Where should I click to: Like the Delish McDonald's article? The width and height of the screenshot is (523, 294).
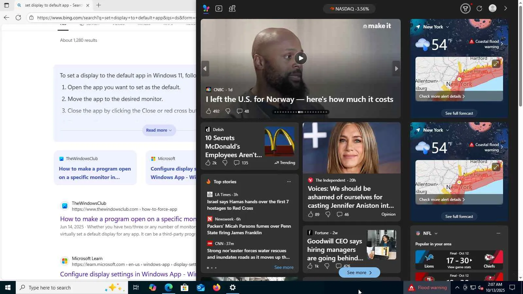click(x=208, y=163)
